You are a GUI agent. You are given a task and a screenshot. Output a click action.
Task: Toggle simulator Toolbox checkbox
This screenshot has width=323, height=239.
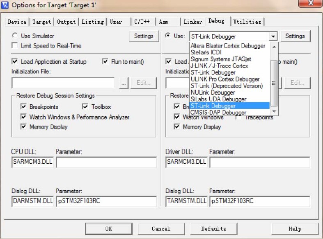(85, 106)
